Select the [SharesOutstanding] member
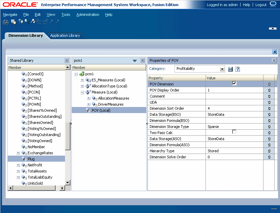The image size is (280, 213). [x=44, y=116]
